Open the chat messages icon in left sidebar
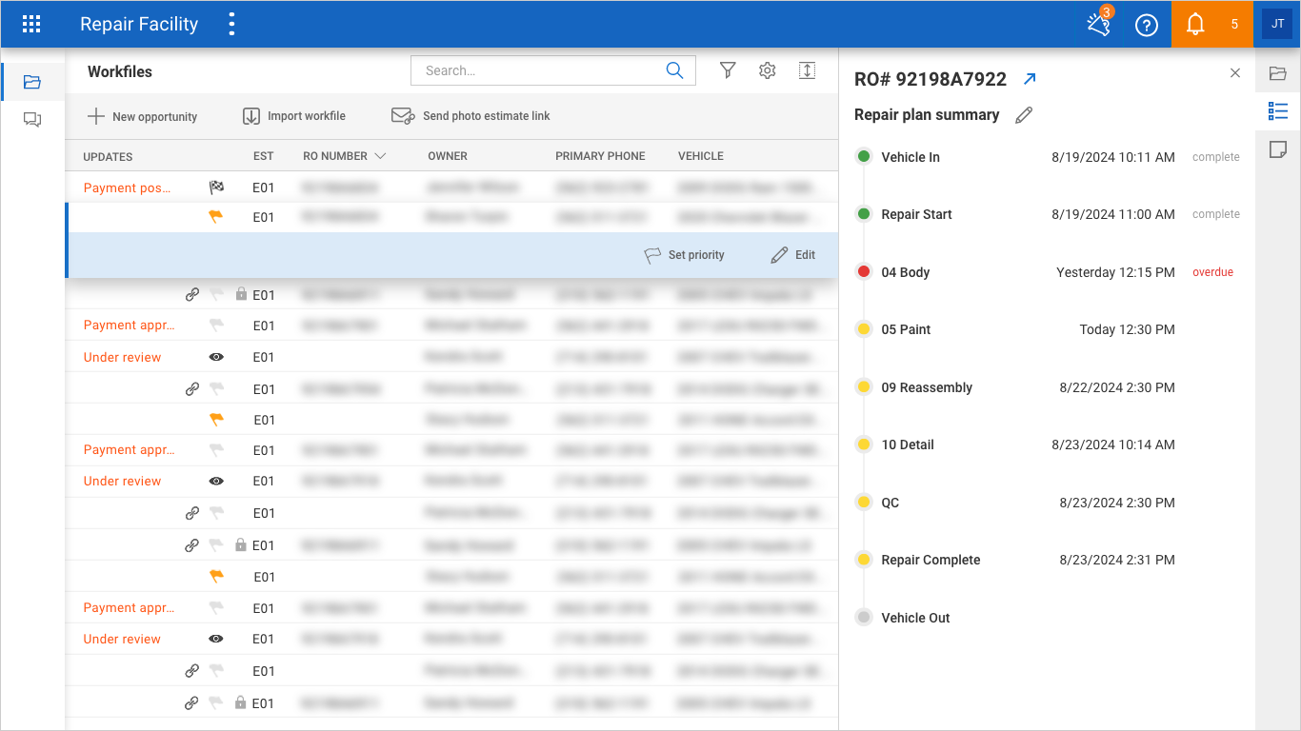The image size is (1301, 731). tap(32, 119)
